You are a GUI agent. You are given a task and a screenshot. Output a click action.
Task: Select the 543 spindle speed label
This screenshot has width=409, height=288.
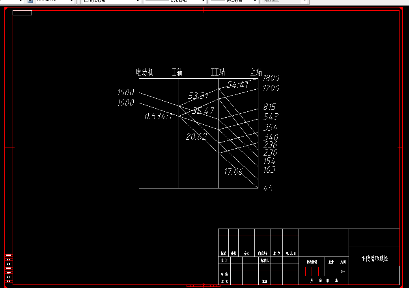[271, 117]
